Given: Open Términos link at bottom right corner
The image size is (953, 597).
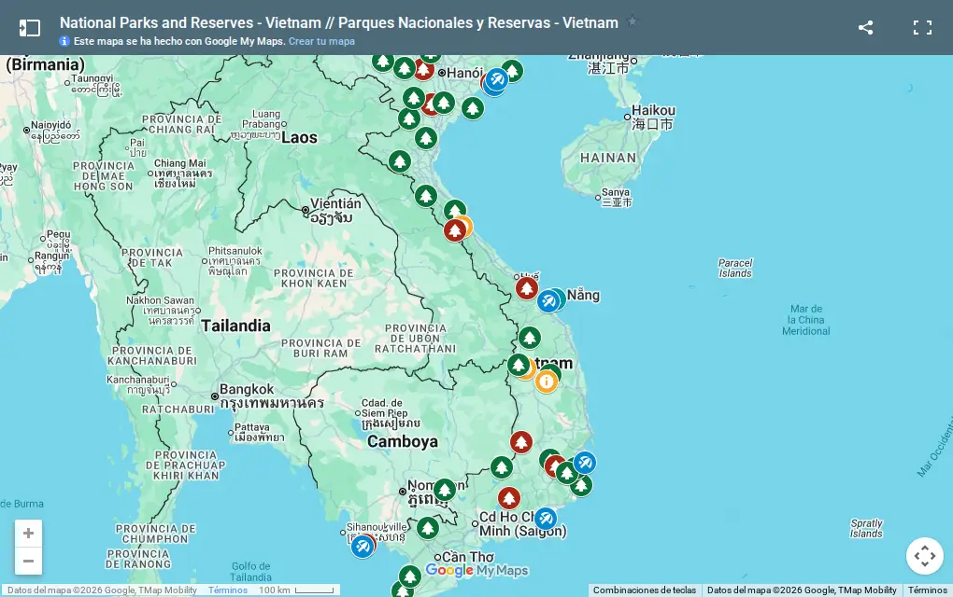Looking at the screenshot, I should point(928,590).
